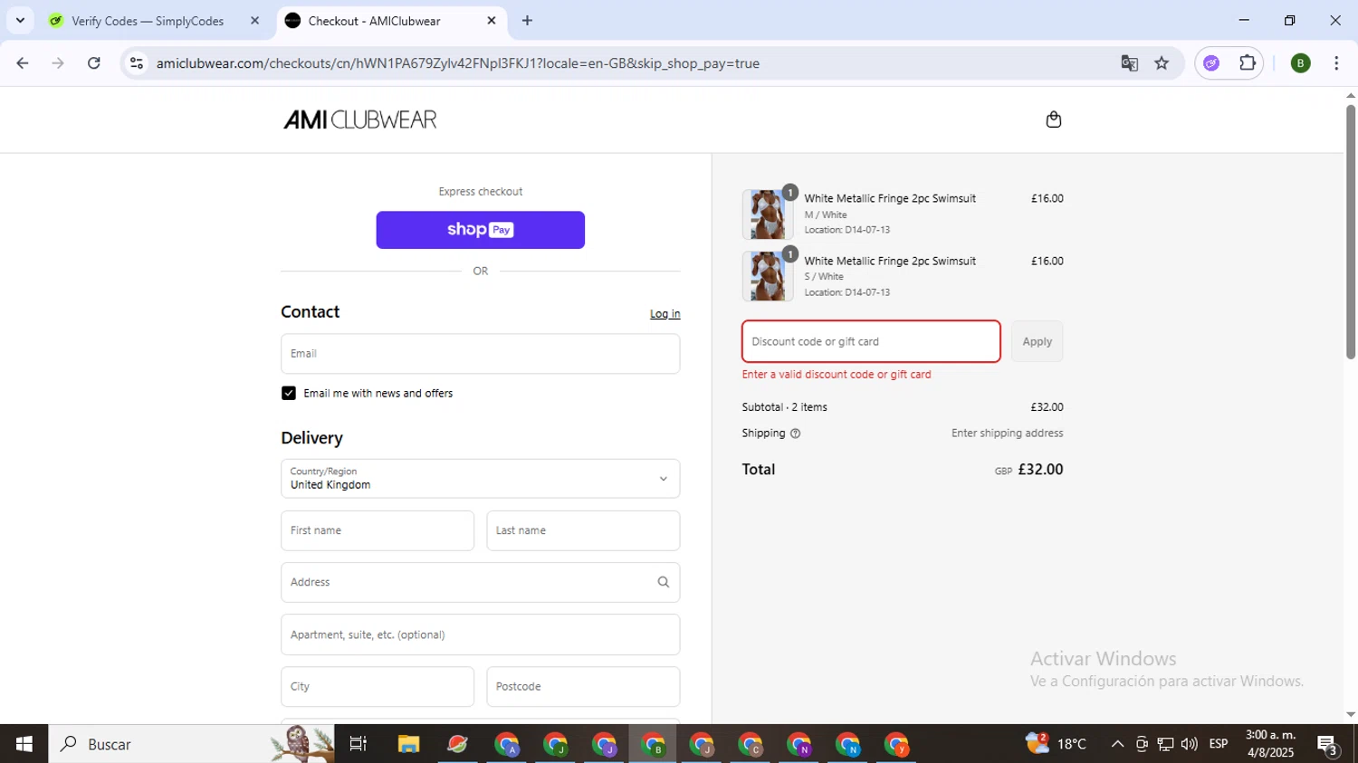Open the extensions puzzle icon

(1248, 62)
